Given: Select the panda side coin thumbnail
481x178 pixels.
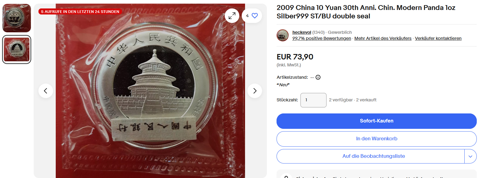Looking at the screenshot, I should tap(17, 18).
